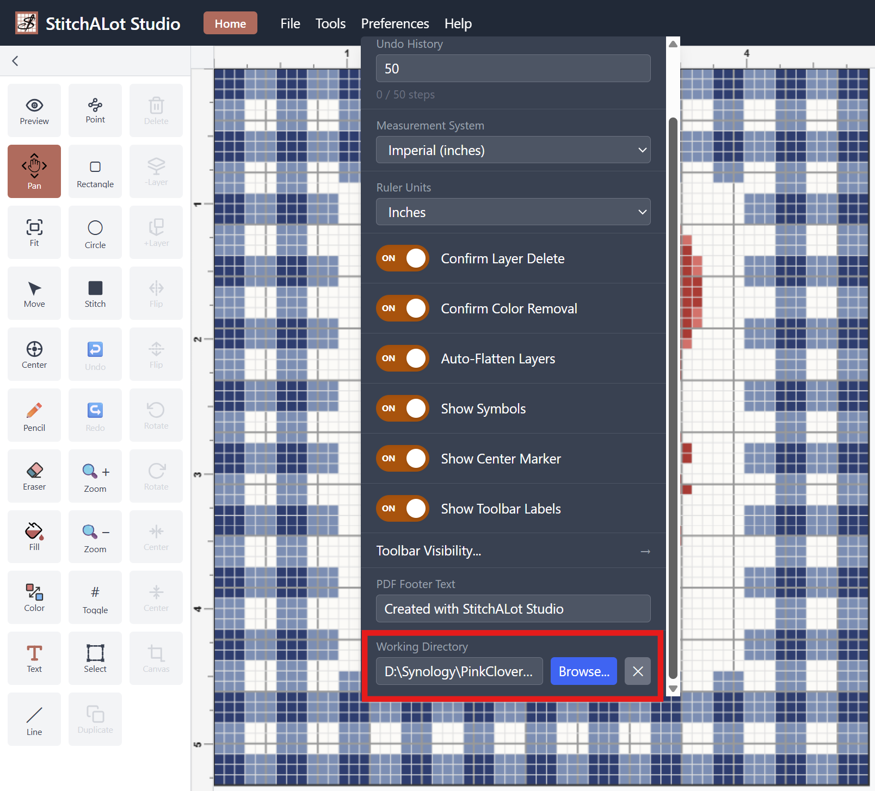
Task: Turn off Confirm Layer Delete
Action: [x=403, y=258]
